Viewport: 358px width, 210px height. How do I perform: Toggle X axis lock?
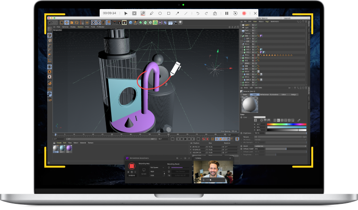click(x=93, y=22)
